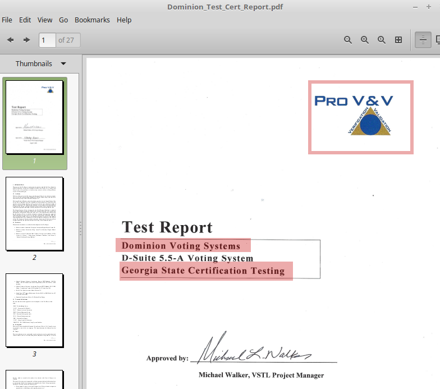Minimize the document viewer window
440x389 pixels.
415,7
